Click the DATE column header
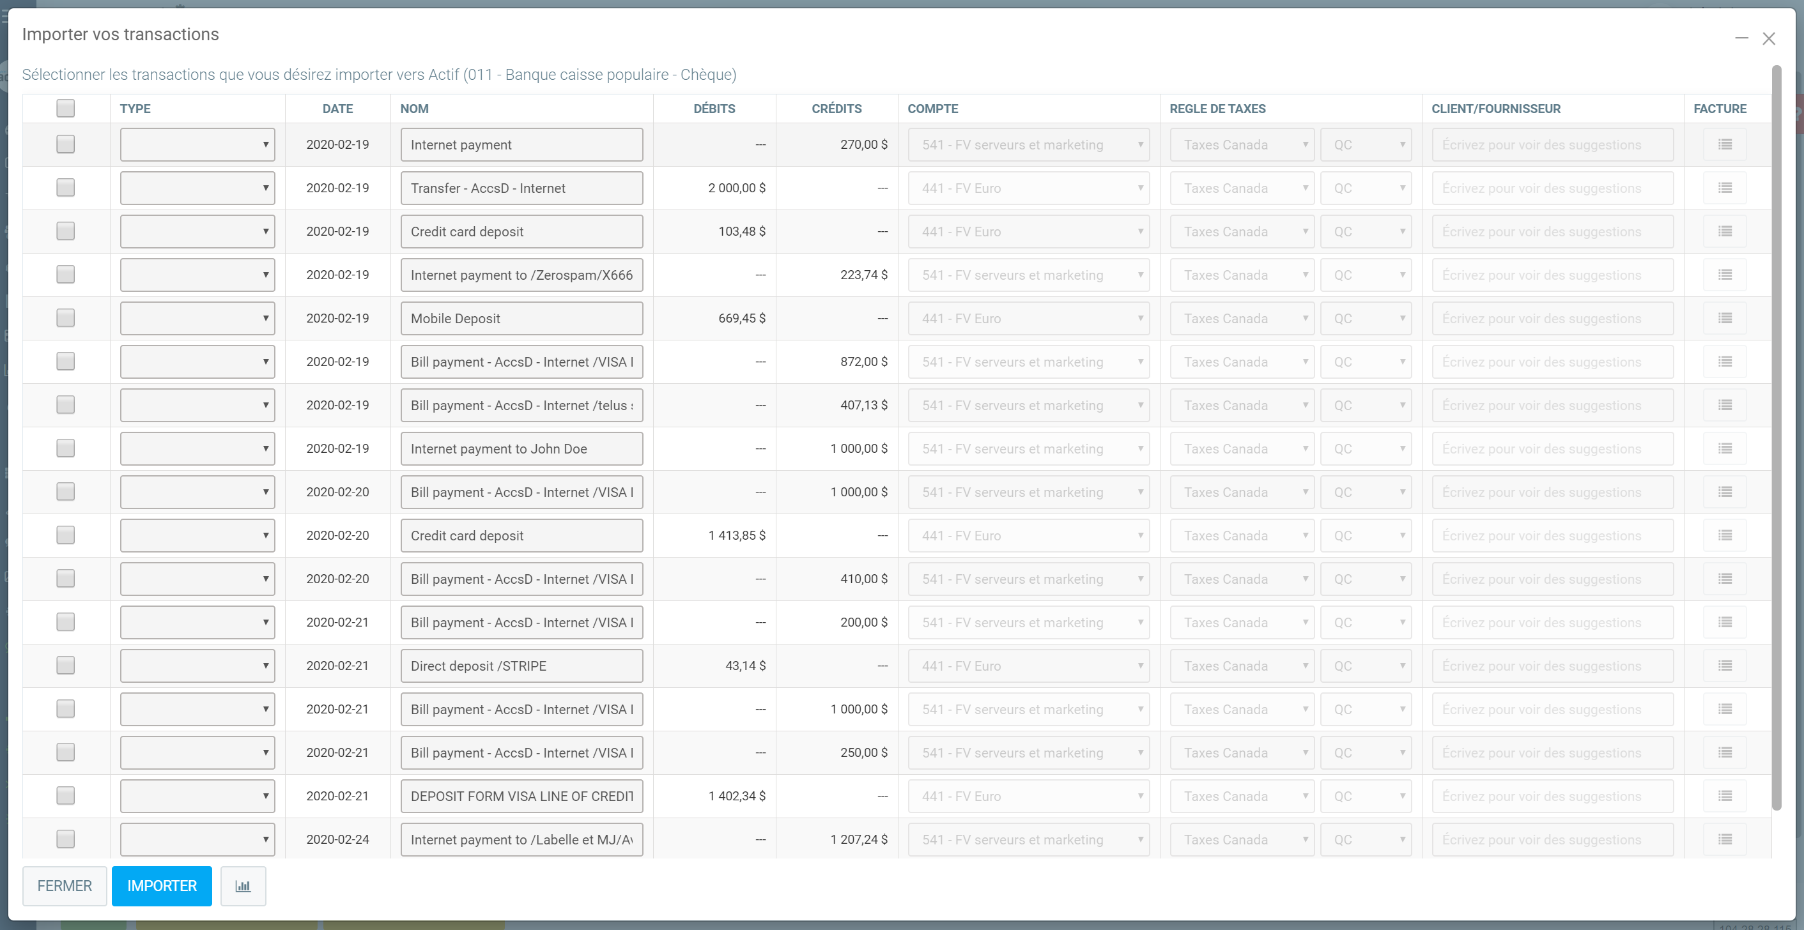 pos(337,109)
